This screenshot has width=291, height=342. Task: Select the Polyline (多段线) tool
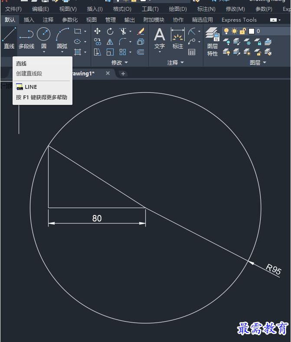(26, 38)
